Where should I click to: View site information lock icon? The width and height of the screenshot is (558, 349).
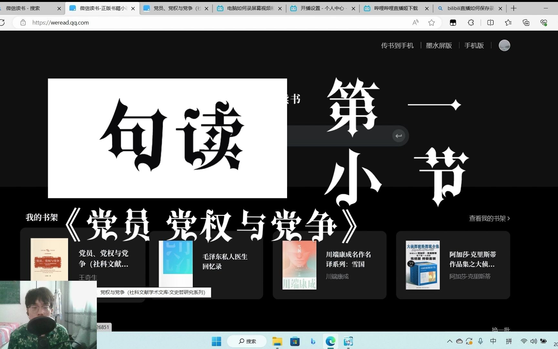pos(23,23)
